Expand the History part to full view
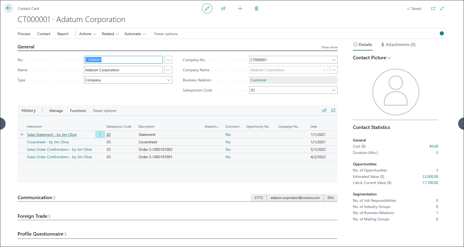 (x=333, y=110)
